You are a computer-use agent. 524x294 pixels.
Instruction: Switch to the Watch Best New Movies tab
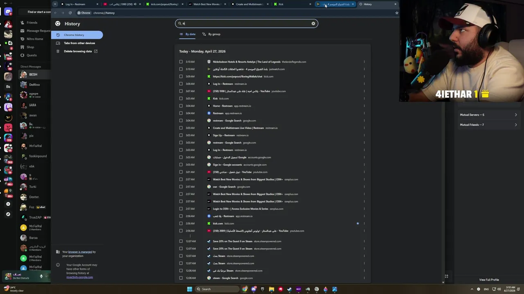pos(207,4)
